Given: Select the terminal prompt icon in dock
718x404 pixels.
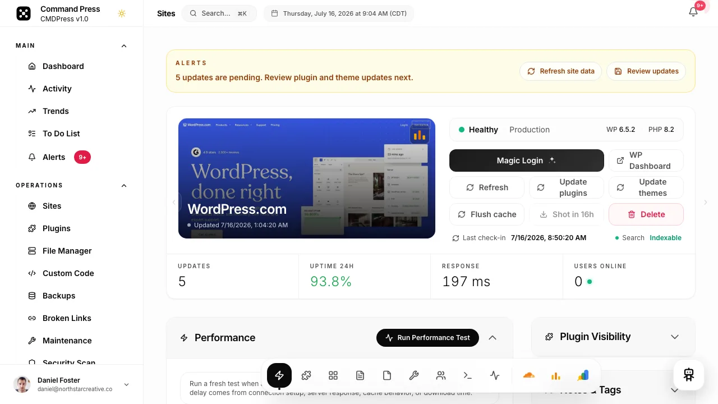Looking at the screenshot, I should coord(468,375).
